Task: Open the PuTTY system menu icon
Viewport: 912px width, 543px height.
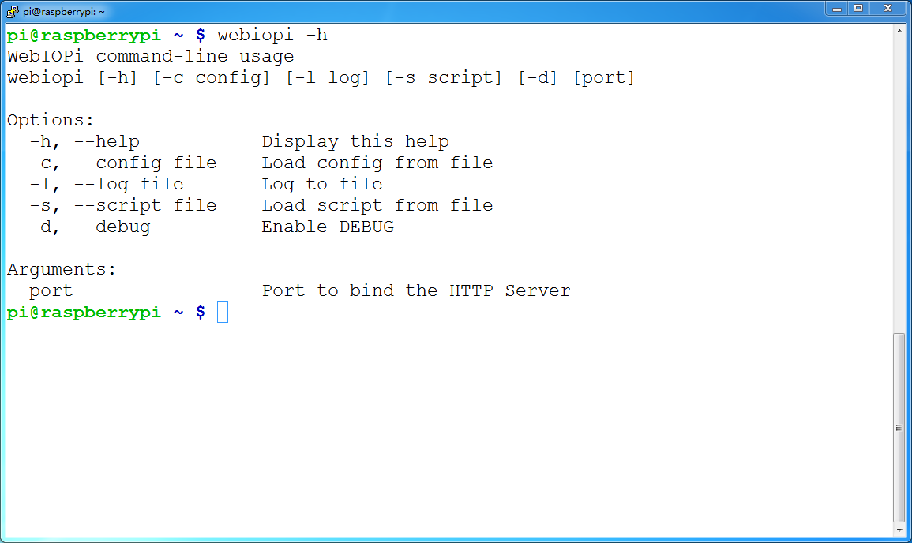Action: pos(12,11)
